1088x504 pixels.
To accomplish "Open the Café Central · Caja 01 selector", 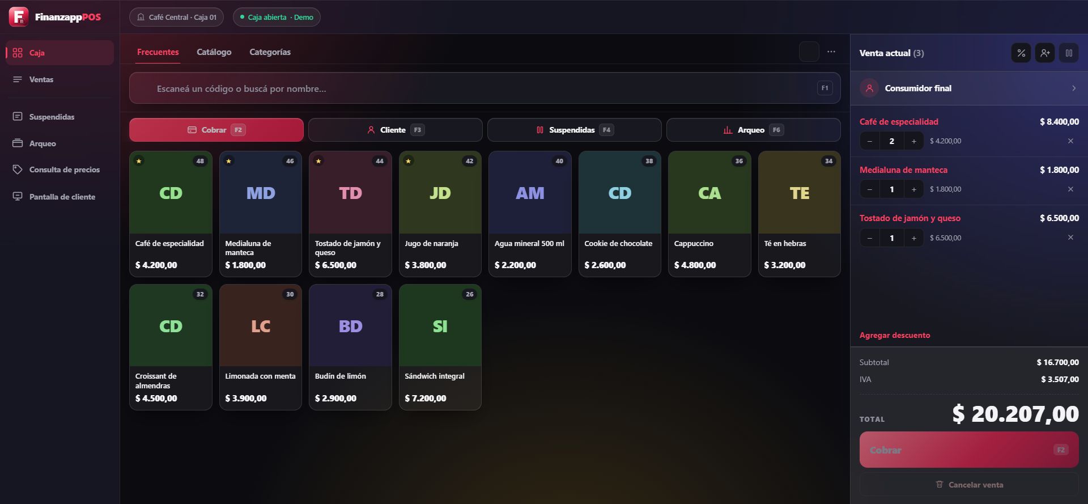I will 176,17.
